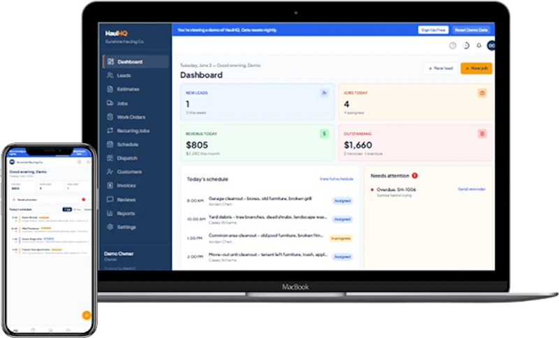The height and width of the screenshot is (338, 559).
Task: Click the $1,660 outstanding value
Action: point(358,145)
